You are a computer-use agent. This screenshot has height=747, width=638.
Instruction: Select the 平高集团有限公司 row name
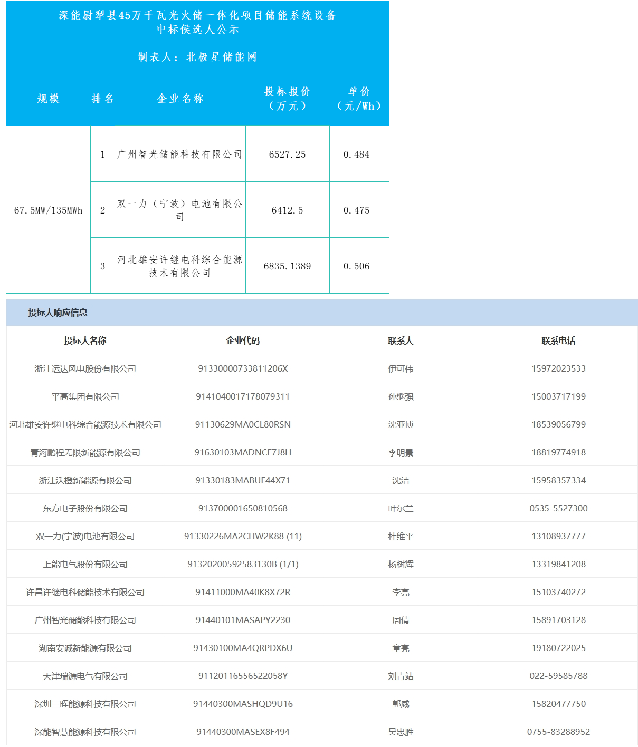[x=85, y=396]
